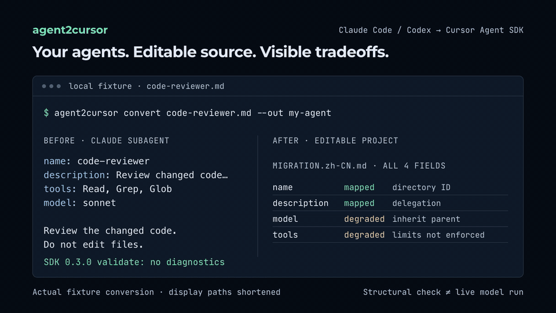Image resolution: width=556 pixels, height=313 pixels.
Task: Click 'mapped' status in the description row
Action: pyautogui.click(x=359, y=203)
